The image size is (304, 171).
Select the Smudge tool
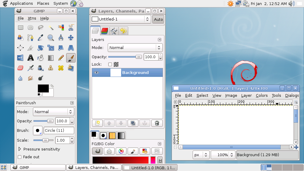(31, 78)
